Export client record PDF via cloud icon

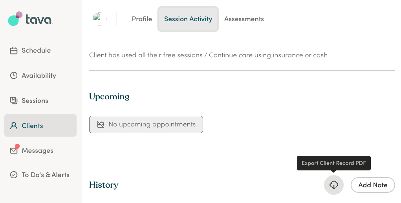(x=334, y=185)
